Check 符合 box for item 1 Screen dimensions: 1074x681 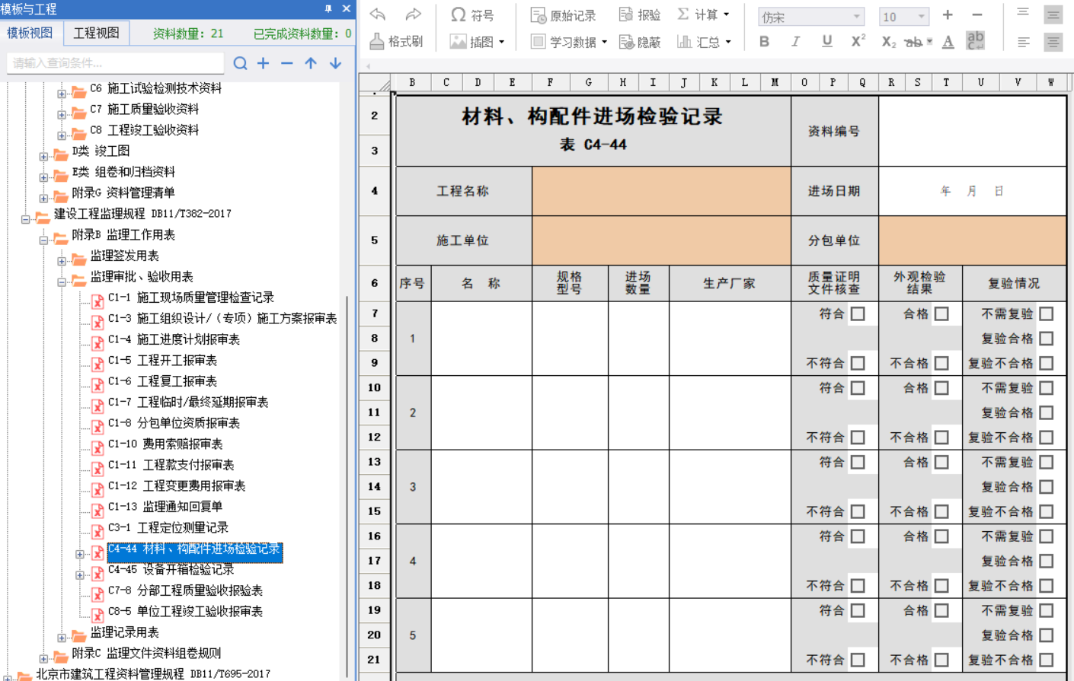858,313
